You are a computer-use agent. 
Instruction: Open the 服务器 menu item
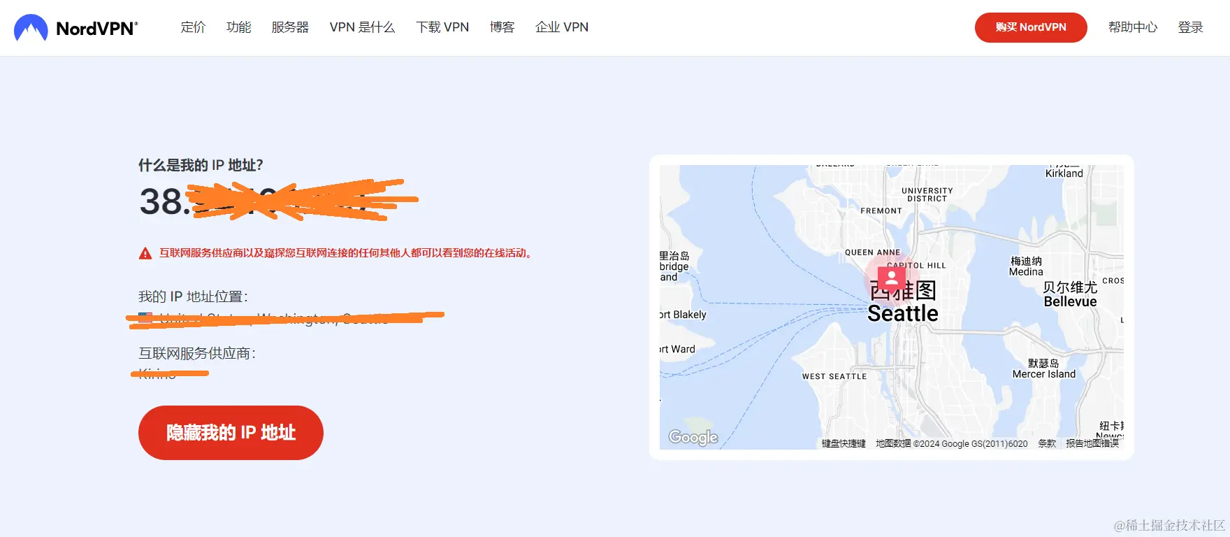(290, 27)
